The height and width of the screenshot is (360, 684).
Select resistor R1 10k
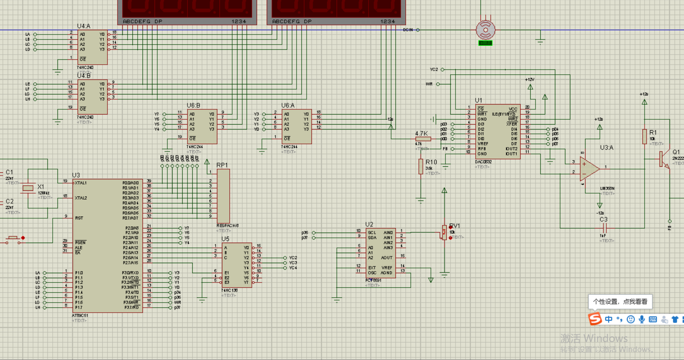coord(645,137)
